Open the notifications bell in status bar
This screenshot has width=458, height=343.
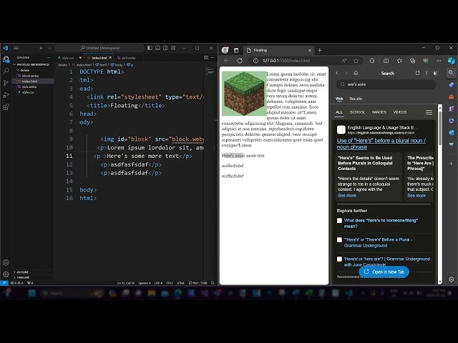coord(213,283)
